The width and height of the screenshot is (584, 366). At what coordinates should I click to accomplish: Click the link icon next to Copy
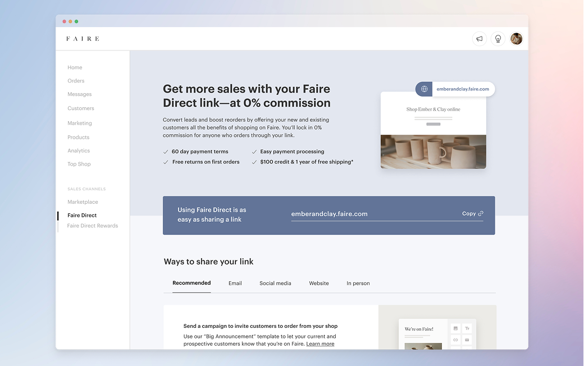tap(481, 213)
